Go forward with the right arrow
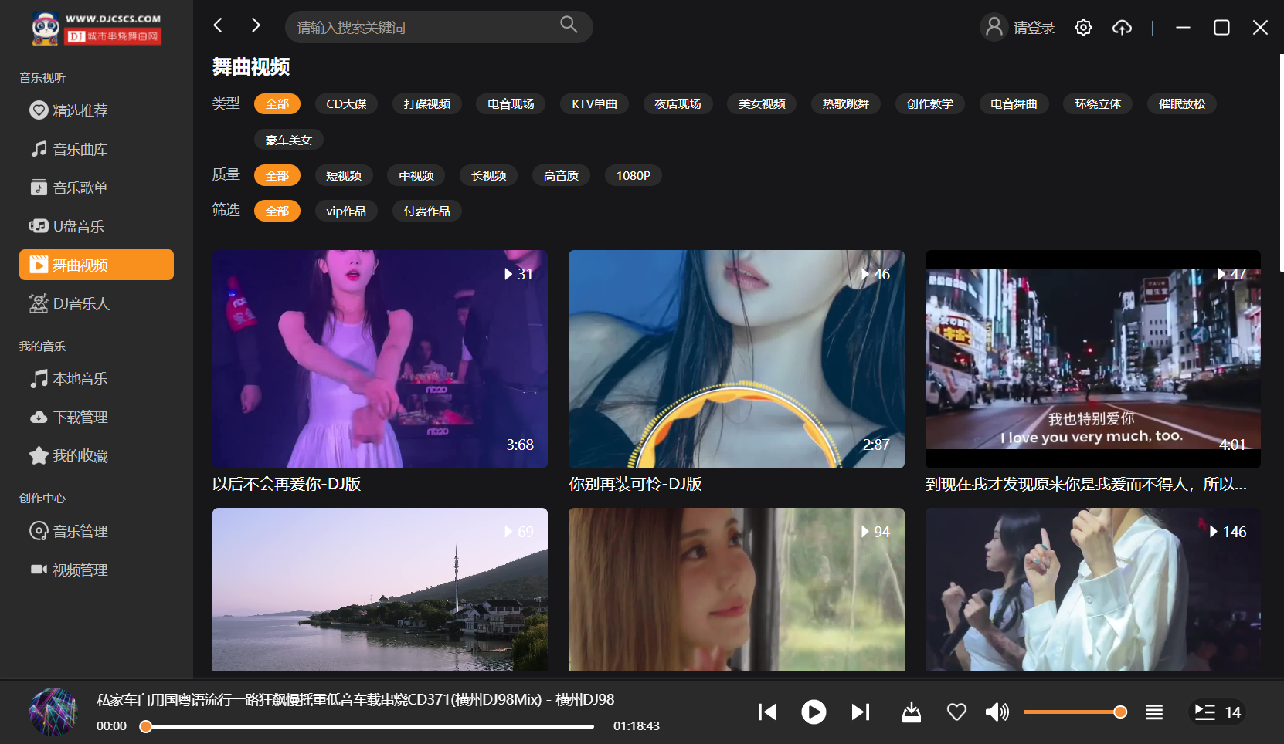This screenshot has height=744, width=1284. click(x=256, y=25)
